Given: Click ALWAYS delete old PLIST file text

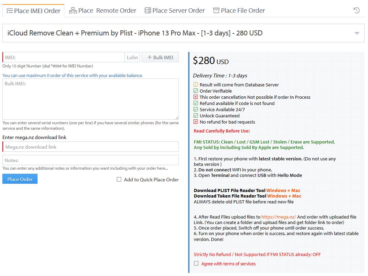Looking at the screenshot, I should [243, 202].
